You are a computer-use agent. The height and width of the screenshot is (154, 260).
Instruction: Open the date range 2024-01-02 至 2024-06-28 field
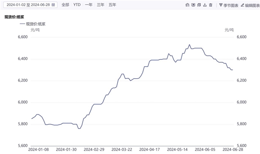coord(30,5)
